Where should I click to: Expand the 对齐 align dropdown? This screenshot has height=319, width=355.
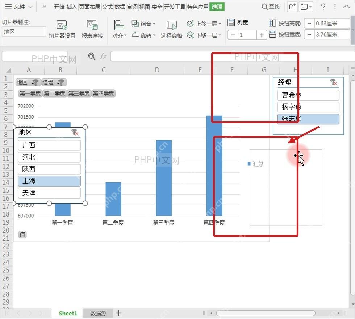119,36
